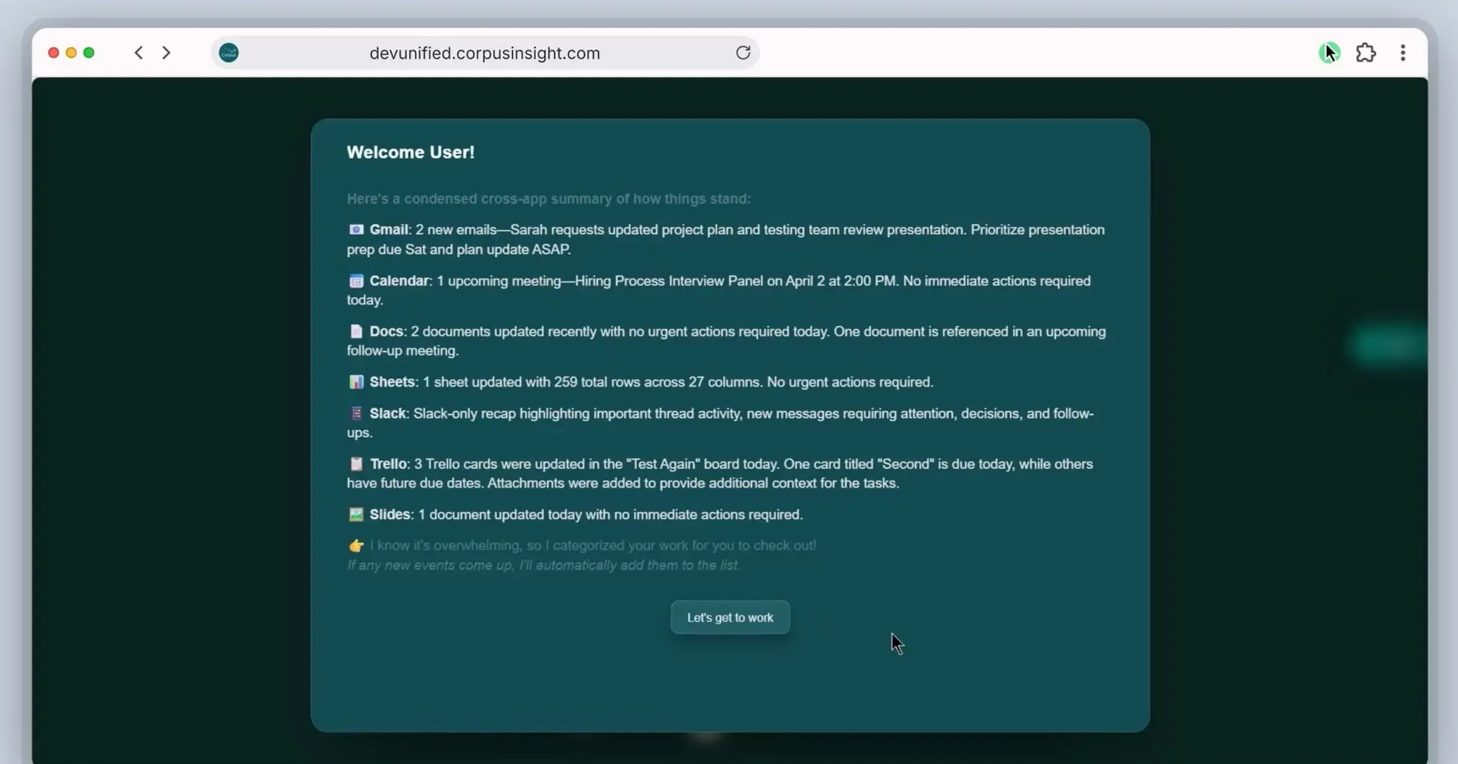Click the Docs icon in the summary

356,331
